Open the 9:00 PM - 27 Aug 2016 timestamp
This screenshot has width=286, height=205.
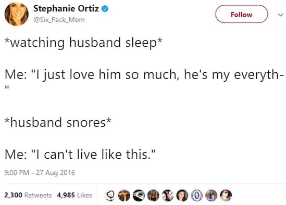40,172
